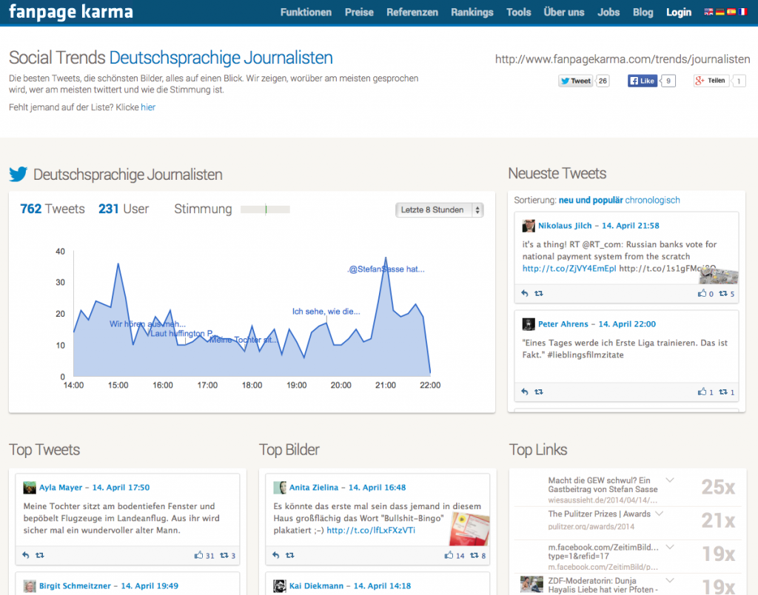Viewport: 758px width, 595px height.
Task: Open the Funktionen menu
Action: point(306,12)
